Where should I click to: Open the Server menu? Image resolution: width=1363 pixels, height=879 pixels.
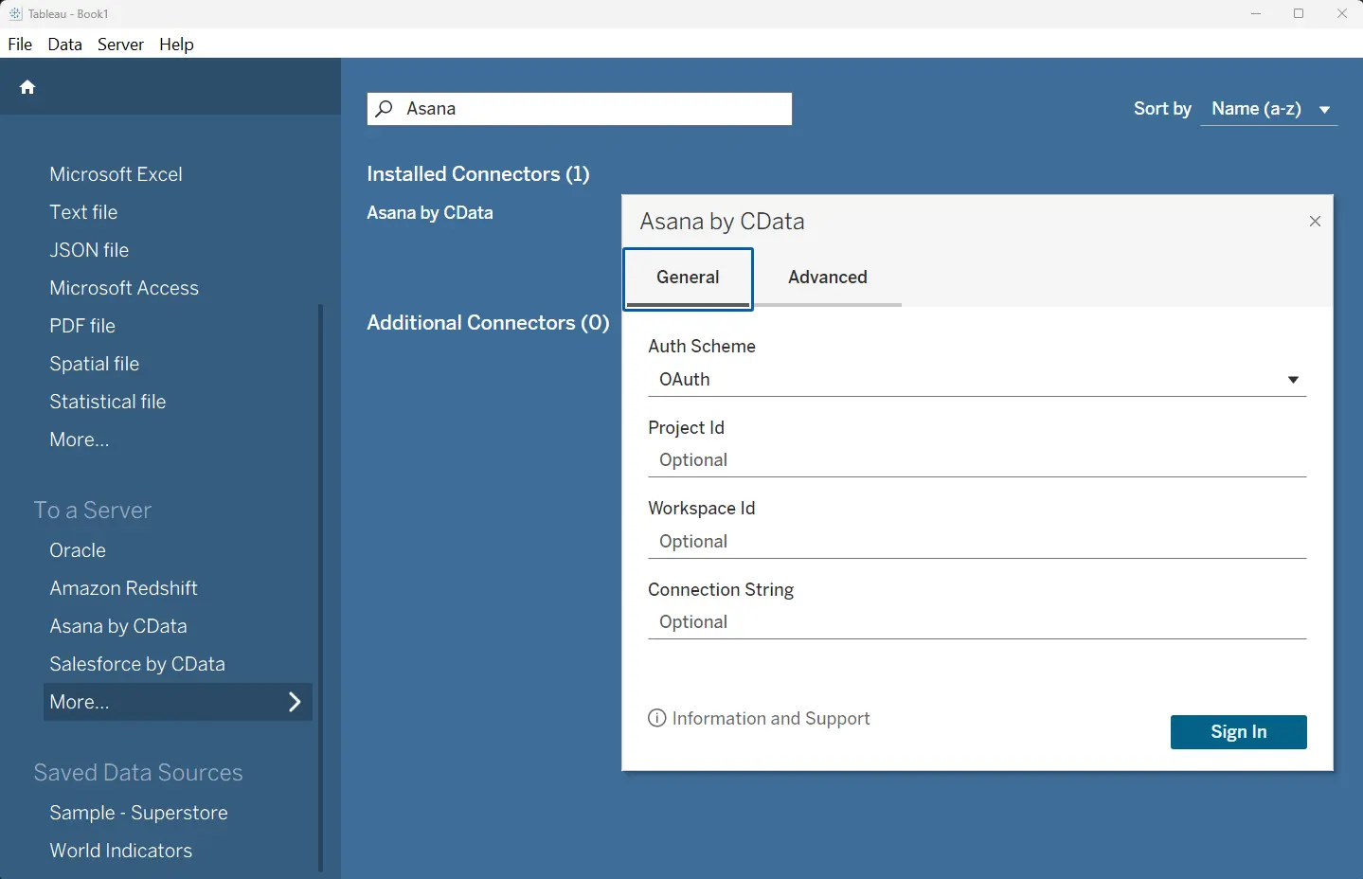click(x=120, y=44)
